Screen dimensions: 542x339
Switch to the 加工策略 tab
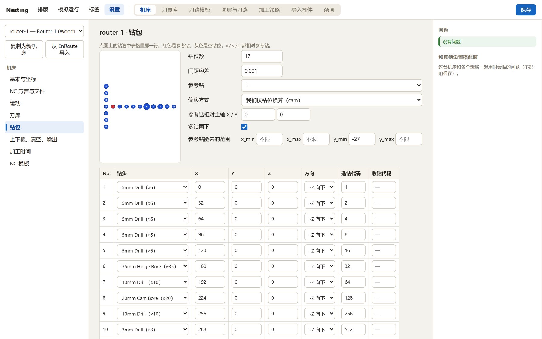pos(269,10)
